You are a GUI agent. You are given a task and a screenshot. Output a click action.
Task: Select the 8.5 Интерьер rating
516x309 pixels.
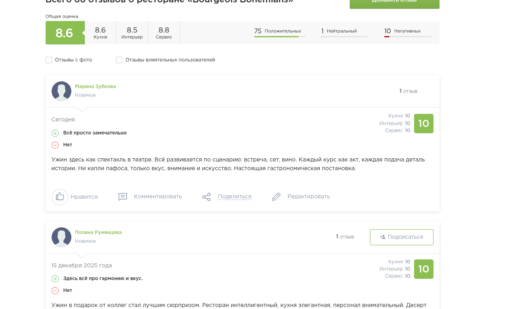click(x=132, y=33)
